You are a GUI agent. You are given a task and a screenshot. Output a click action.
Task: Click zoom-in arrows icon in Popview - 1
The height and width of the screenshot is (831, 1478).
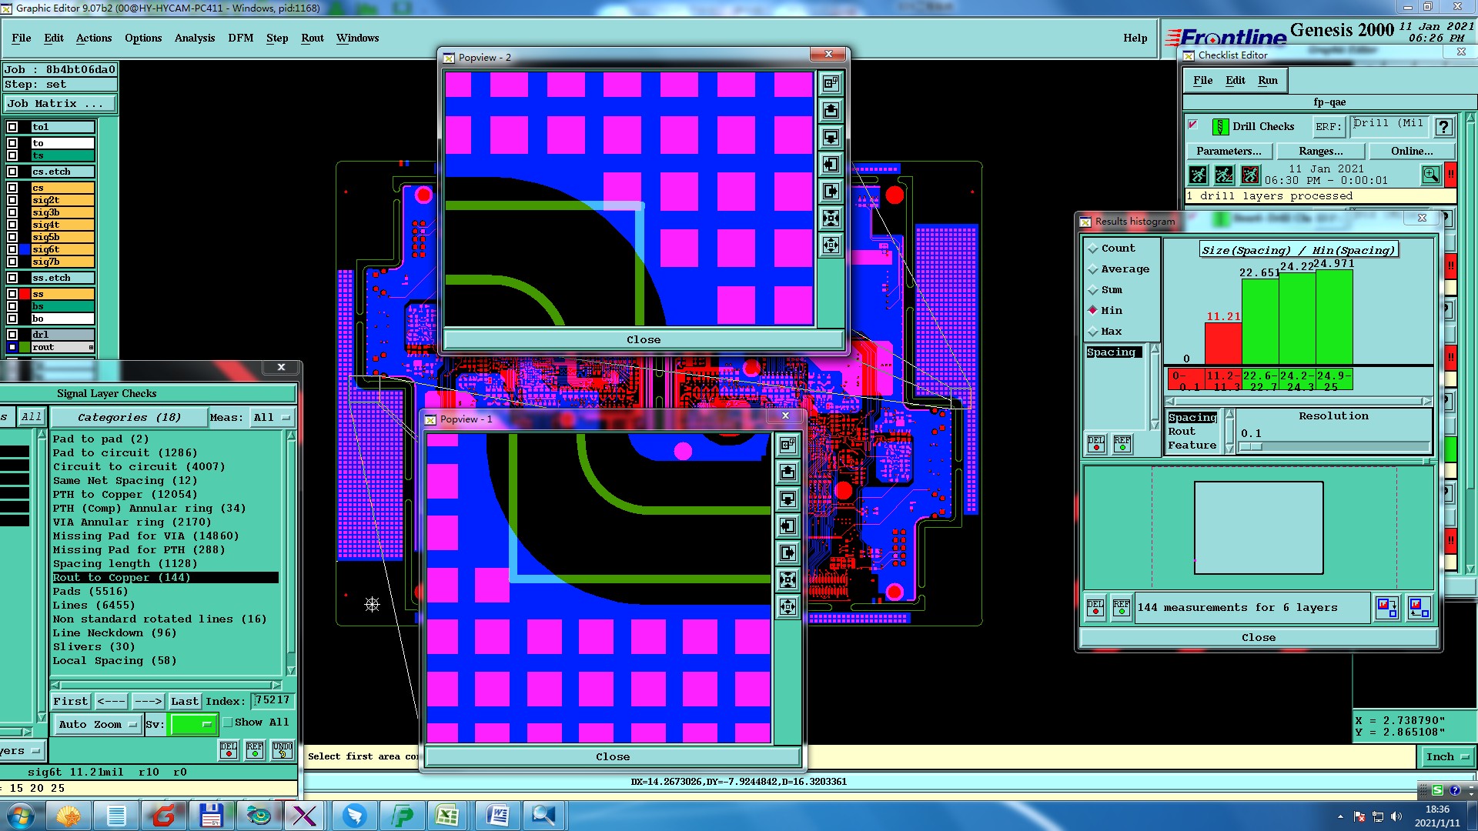coord(787,579)
